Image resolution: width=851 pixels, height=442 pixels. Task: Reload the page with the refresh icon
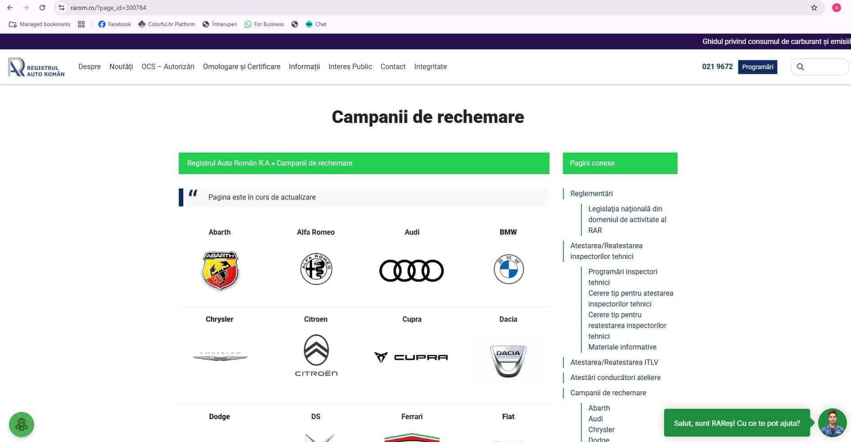(x=42, y=8)
